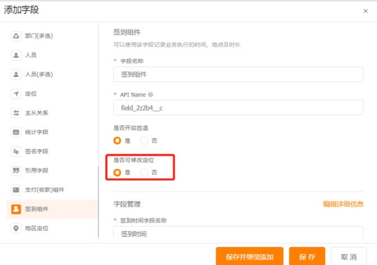Image resolution: width=377 pixels, height=265 pixels.
Task: Pick the 签名字段 signature icon
Action: pos(16,151)
